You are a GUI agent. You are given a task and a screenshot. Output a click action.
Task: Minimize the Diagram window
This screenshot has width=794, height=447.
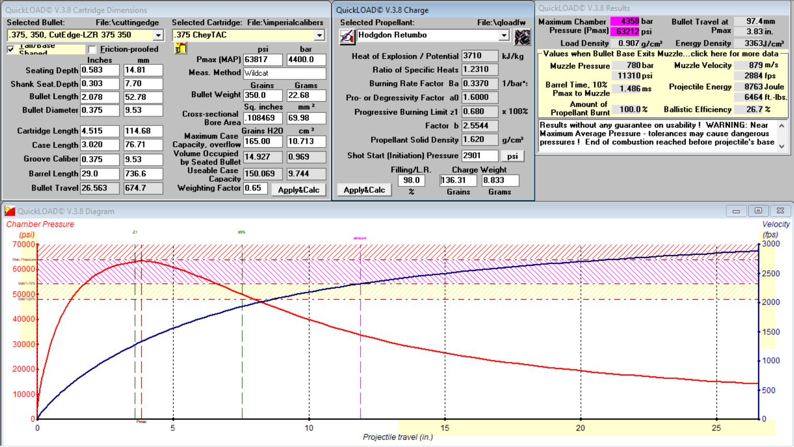pos(736,211)
